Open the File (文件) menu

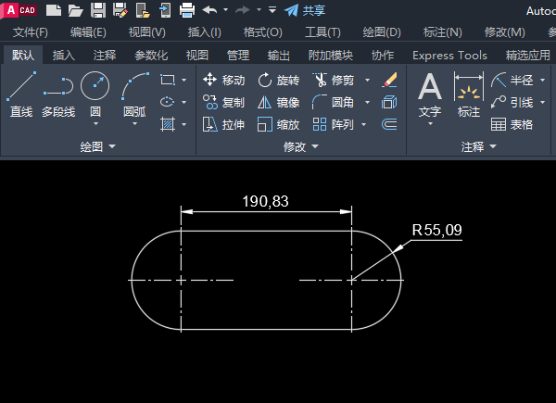(31, 32)
